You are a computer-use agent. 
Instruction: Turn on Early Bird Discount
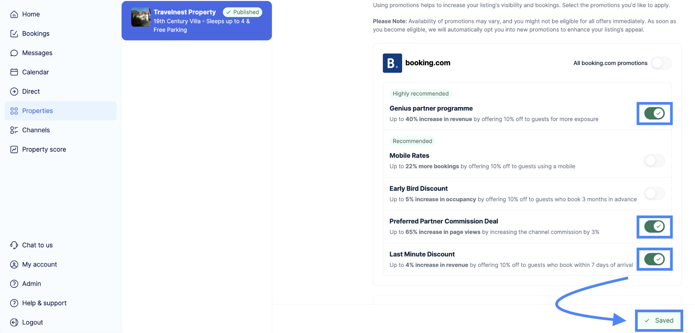654,193
